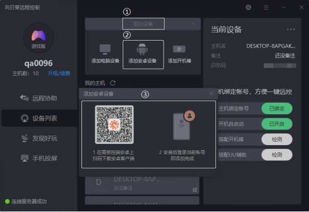Click the 当前设备 heading
Viewport: 309px width, 212px height.
click(x=226, y=30)
